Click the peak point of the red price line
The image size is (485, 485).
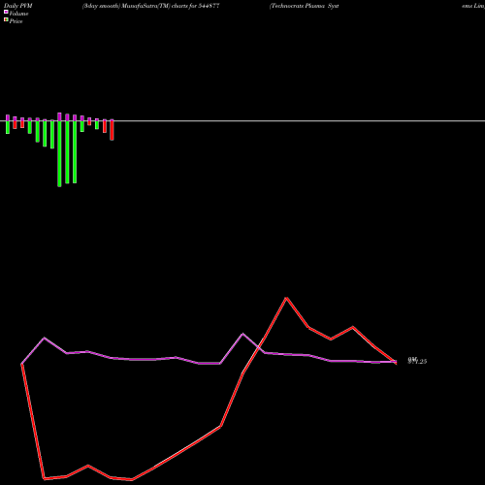[x=286, y=298]
